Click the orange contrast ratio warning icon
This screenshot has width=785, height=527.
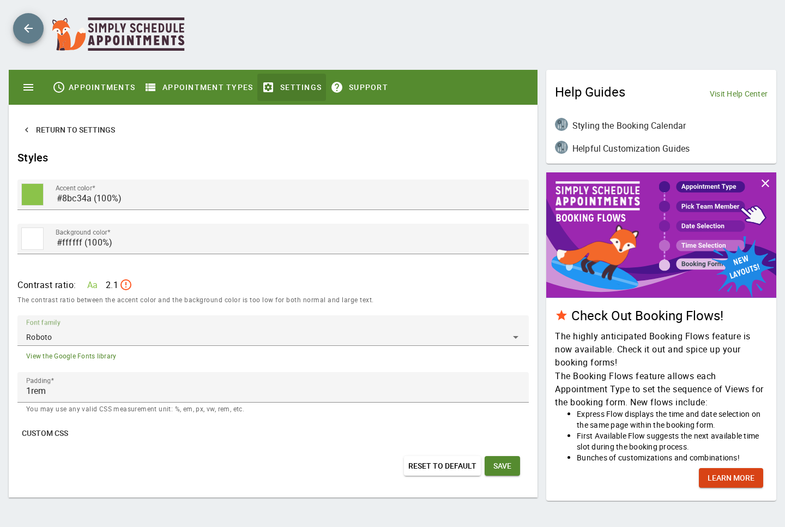click(126, 285)
